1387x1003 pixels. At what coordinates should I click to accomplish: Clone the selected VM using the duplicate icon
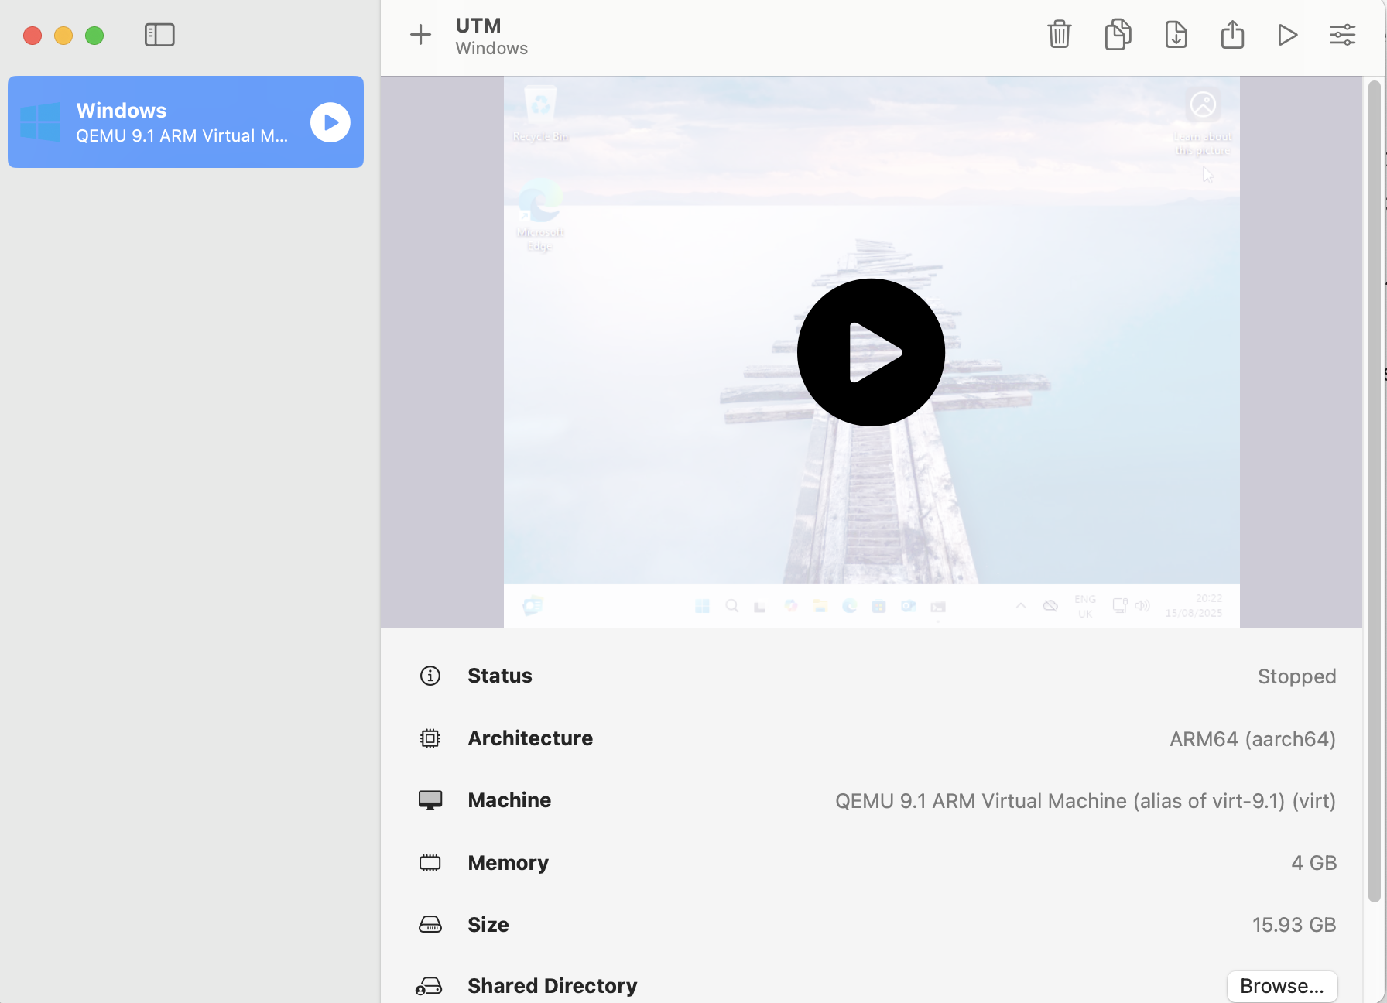click(x=1118, y=35)
